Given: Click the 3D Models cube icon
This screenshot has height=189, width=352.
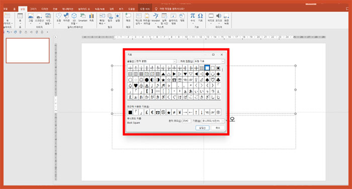Looking at the screenshot, I should [74, 16].
